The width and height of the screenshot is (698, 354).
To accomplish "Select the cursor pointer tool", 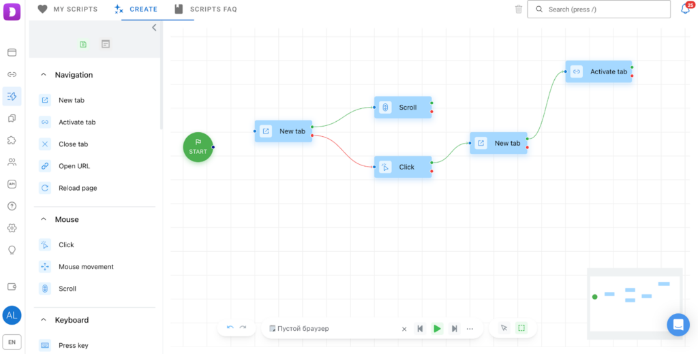I will pos(504,328).
